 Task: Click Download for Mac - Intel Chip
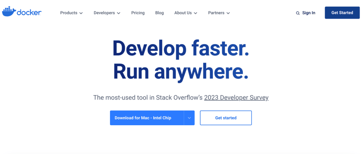point(147,118)
